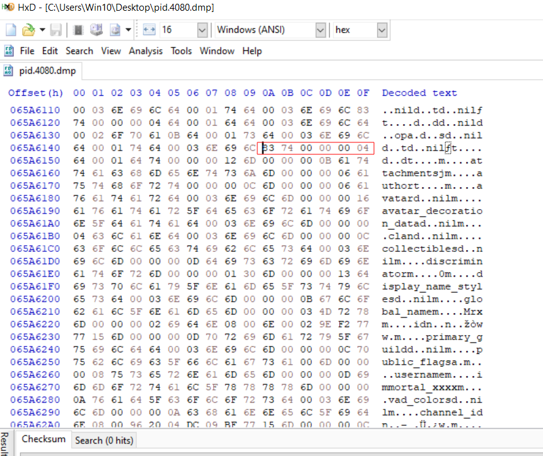The width and height of the screenshot is (543, 456).
Task: Click the Offset(h) column header
Action: [35, 93]
